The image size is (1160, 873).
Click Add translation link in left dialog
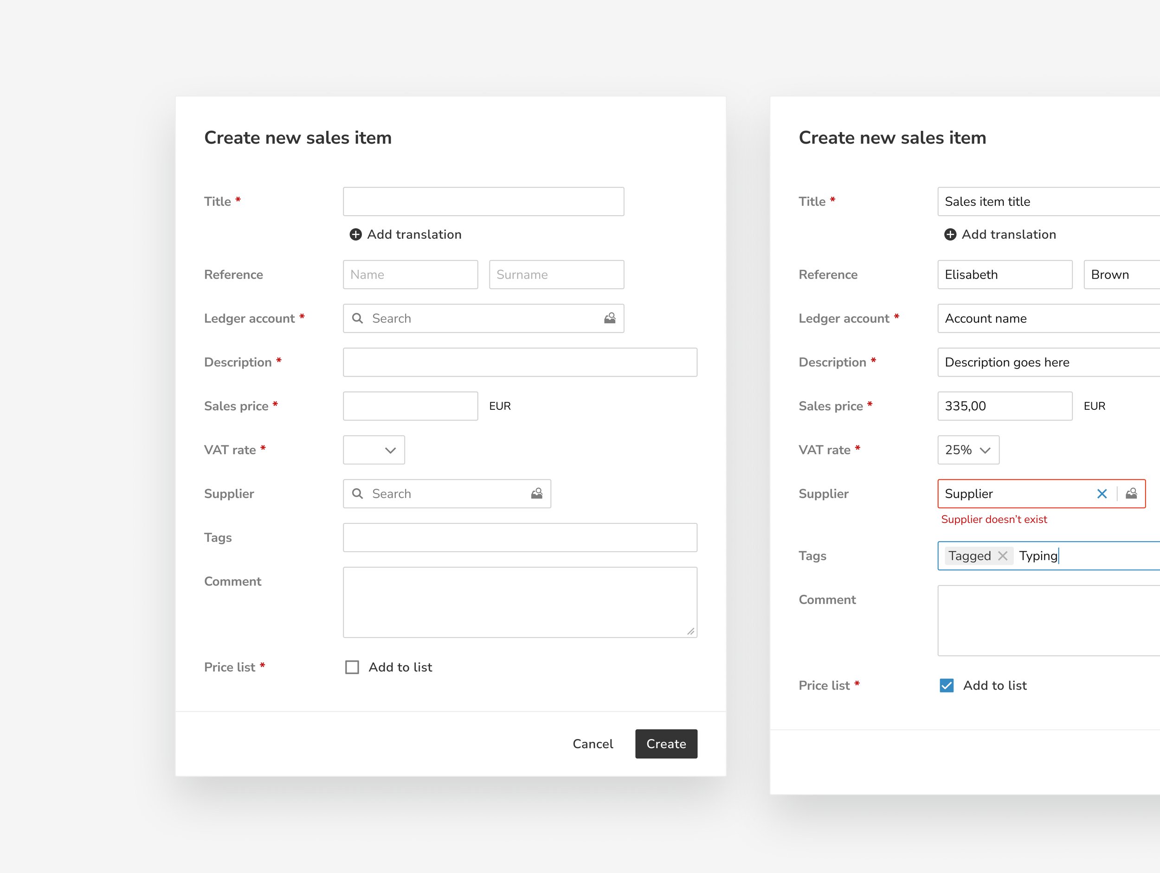414,234
